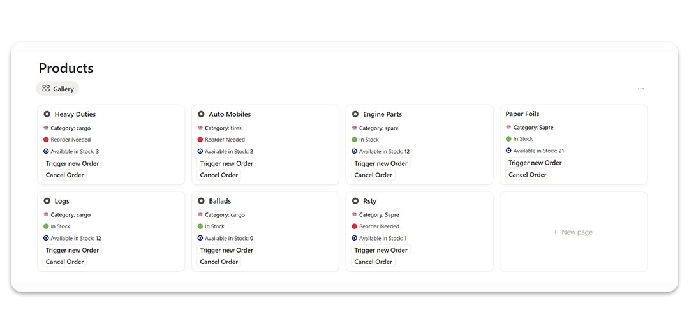Open the Engine Parts card title
This screenshot has width=689, height=319.
(x=382, y=114)
